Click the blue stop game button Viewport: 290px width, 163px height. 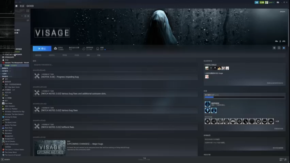[42, 49]
